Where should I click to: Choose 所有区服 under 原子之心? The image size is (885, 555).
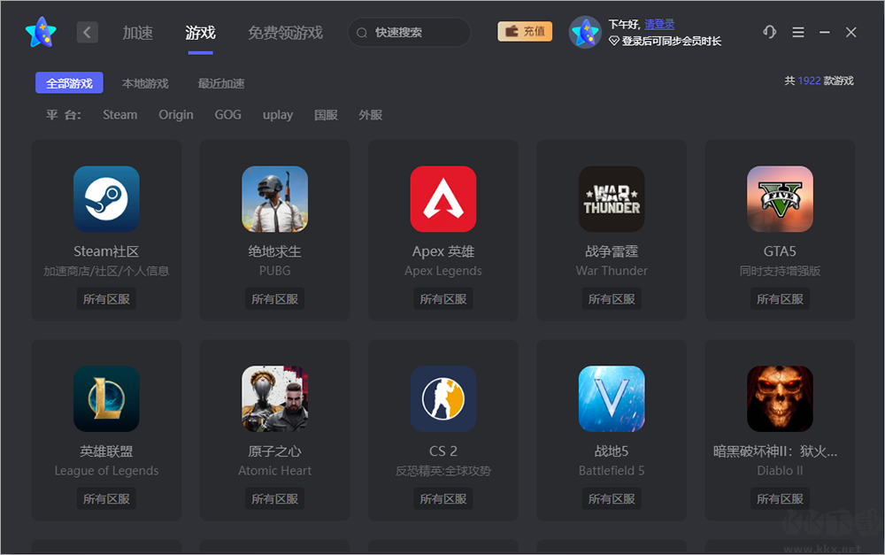coord(275,498)
